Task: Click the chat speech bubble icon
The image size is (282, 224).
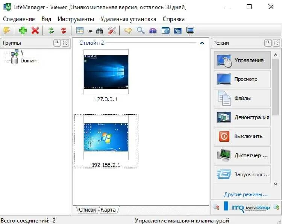Action: 128,30
